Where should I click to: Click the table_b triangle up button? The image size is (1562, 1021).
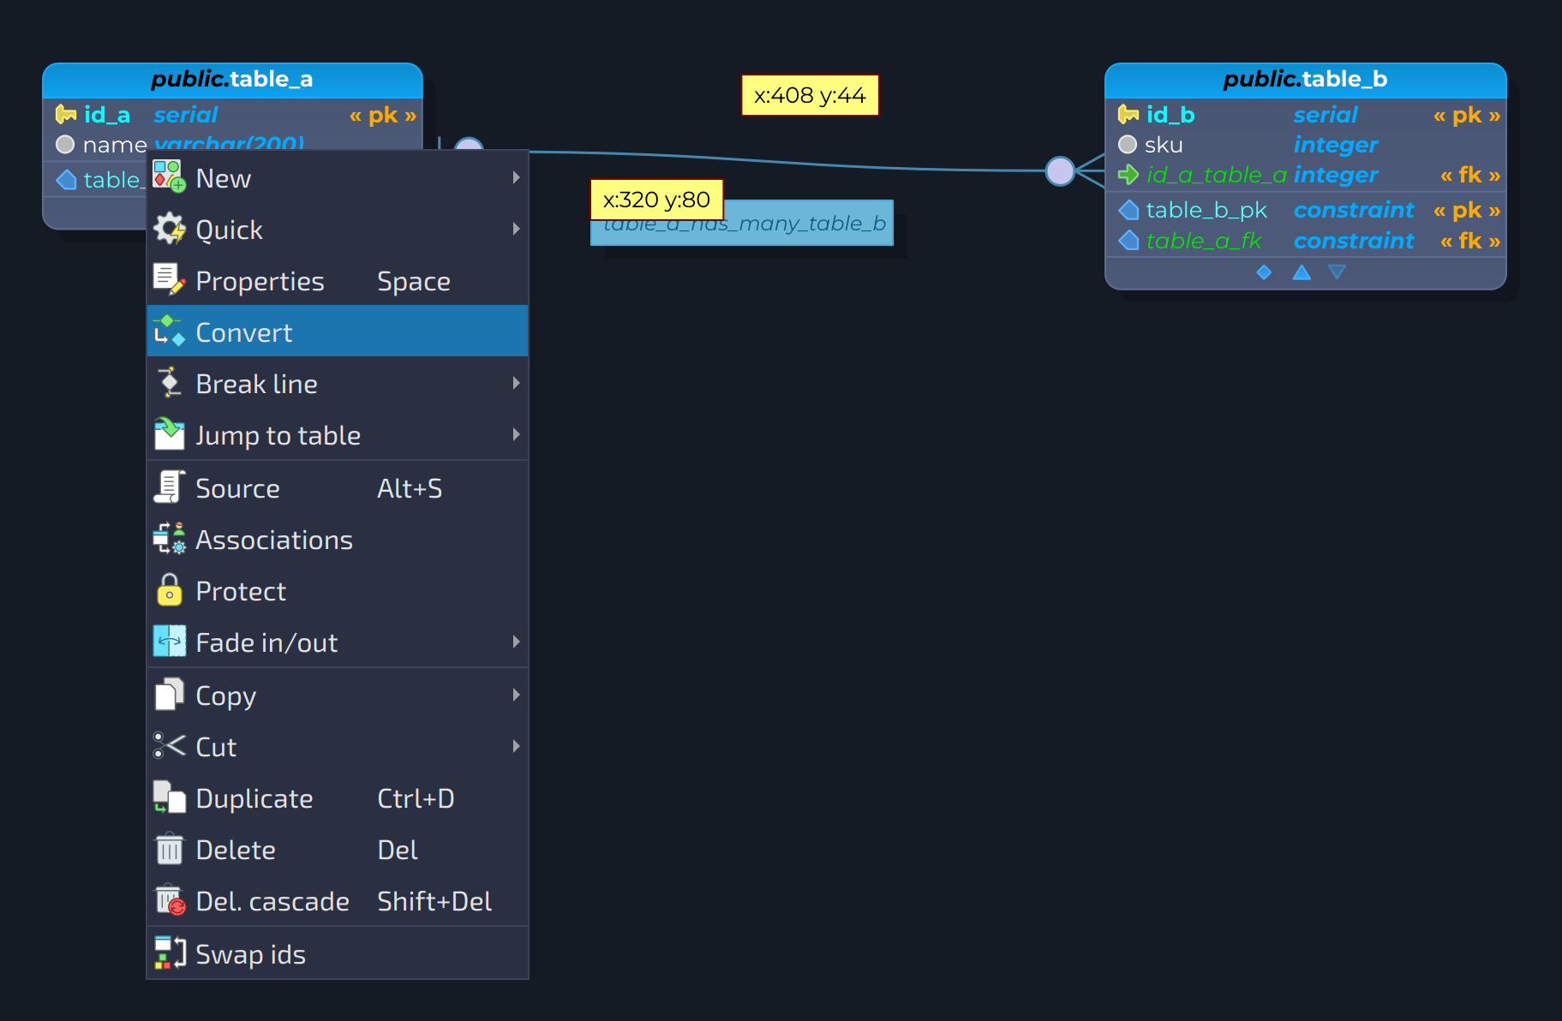pyautogui.click(x=1302, y=272)
